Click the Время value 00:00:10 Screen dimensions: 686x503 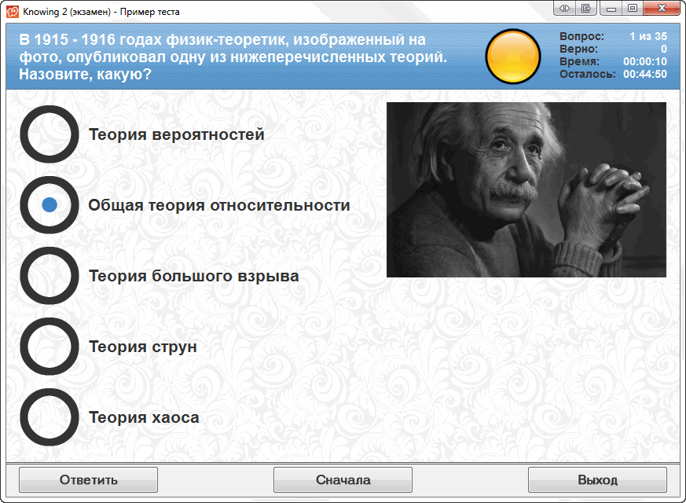645,61
